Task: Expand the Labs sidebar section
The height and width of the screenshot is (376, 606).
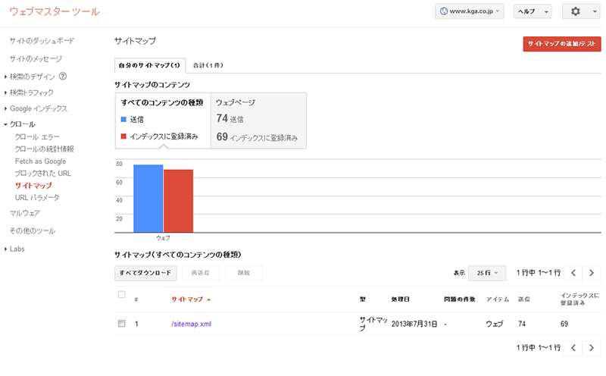Action: coord(18,249)
